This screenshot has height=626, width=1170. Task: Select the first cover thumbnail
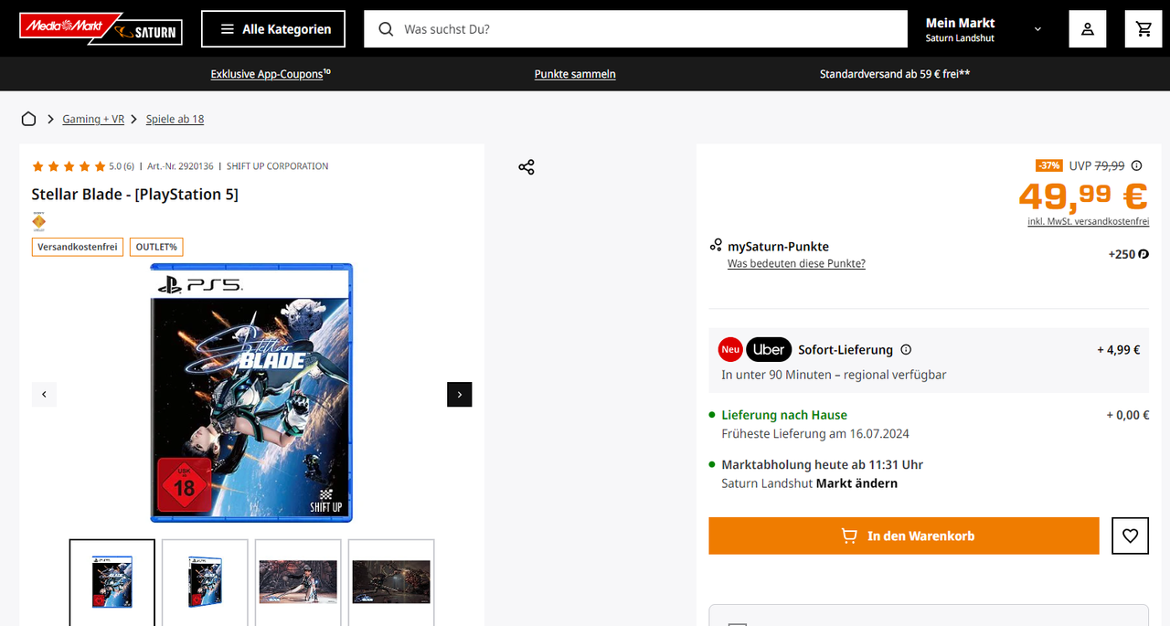(x=112, y=582)
